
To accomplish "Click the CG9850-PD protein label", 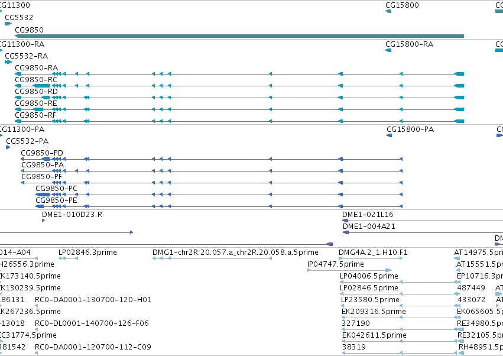I will (x=42, y=153).
